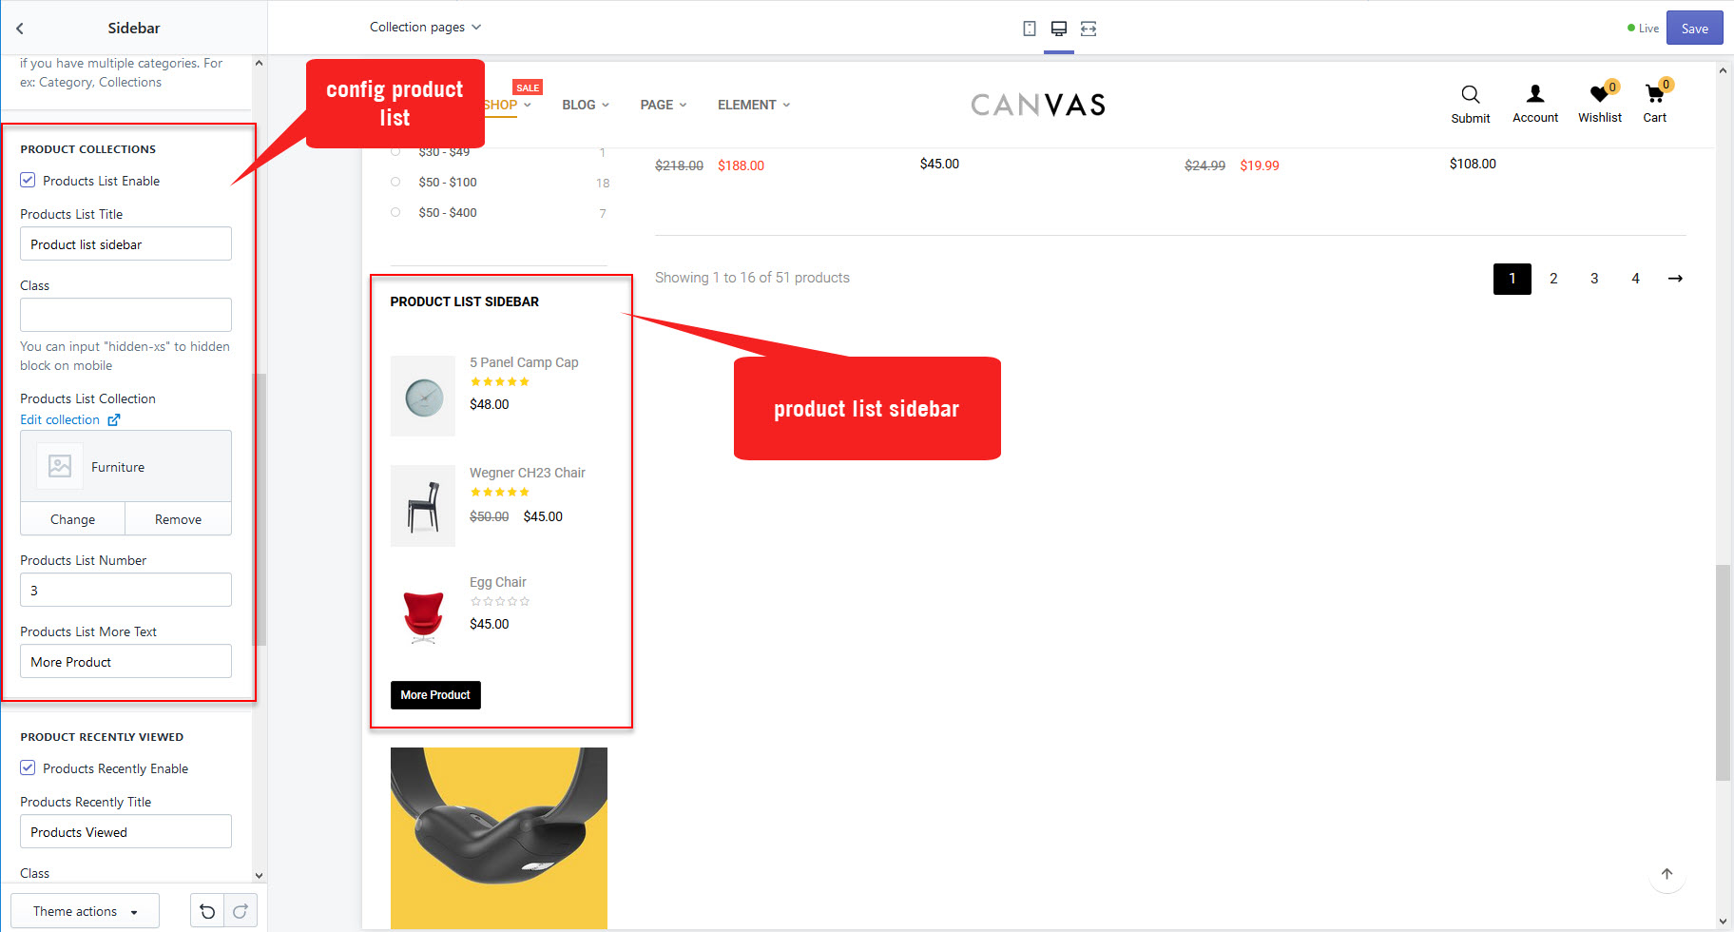Go to pagination page 4

click(x=1635, y=279)
